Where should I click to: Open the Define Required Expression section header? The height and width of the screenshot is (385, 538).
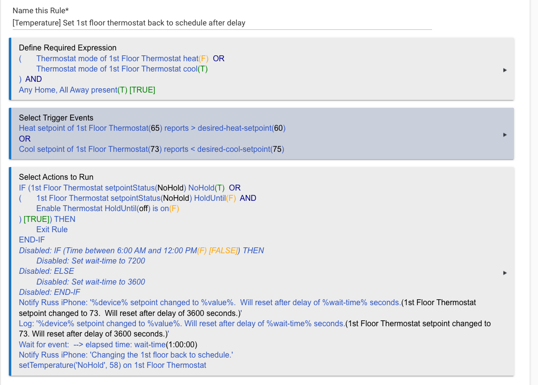tap(68, 48)
